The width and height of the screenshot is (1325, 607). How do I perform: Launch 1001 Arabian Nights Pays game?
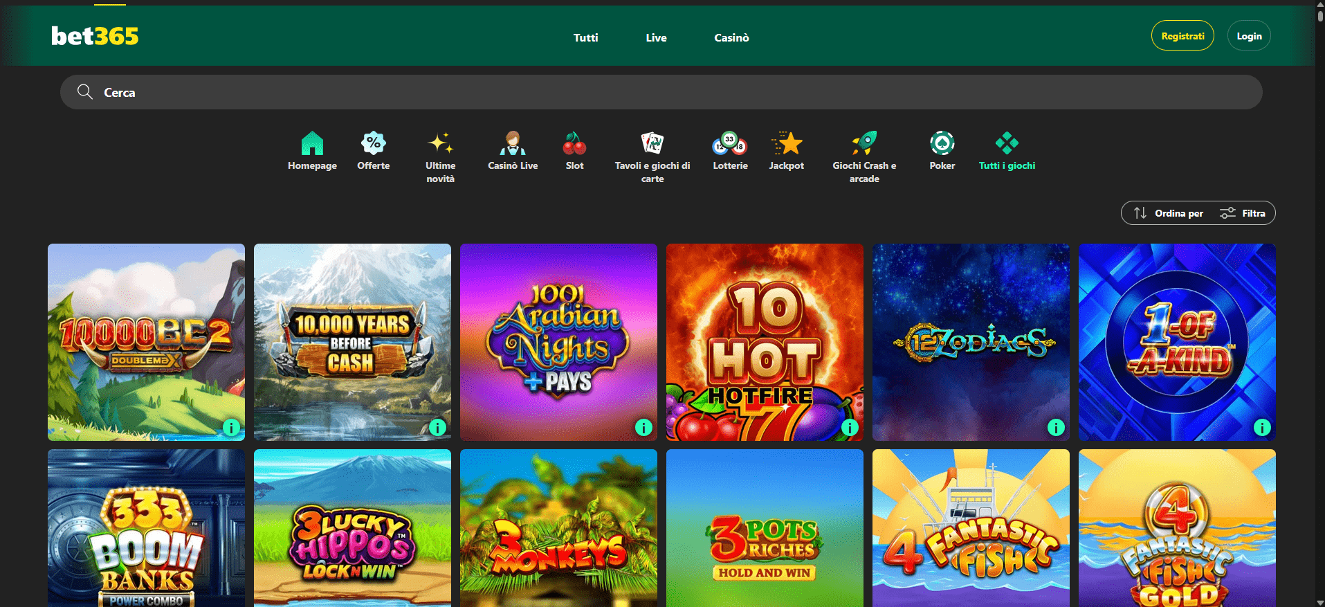click(x=558, y=342)
